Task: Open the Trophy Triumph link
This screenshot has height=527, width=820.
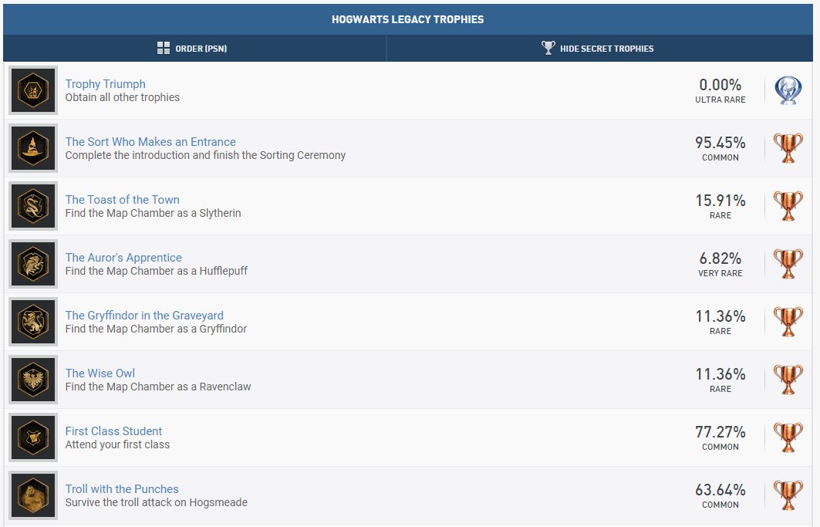Action: pos(105,84)
